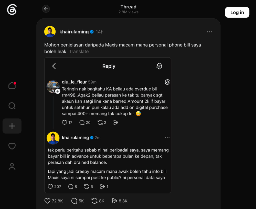Open the Threads logo home link
Viewport: 256px width, 209px height.
(x=12, y=9)
